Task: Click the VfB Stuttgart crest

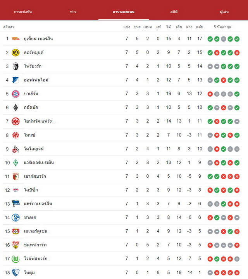Action: point(15,245)
